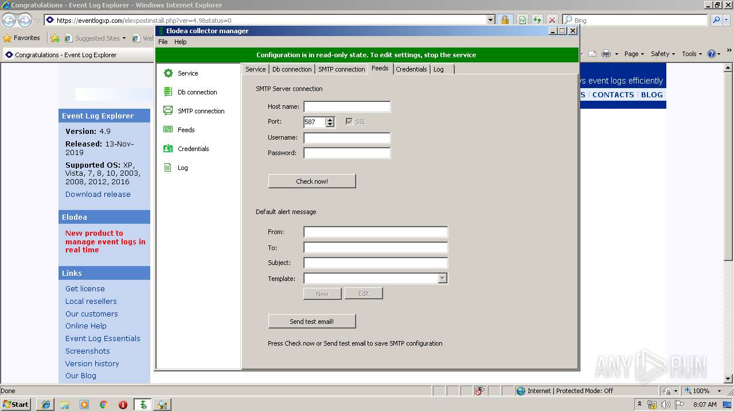Click the Windows Start button
The width and height of the screenshot is (734, 412).
click(15, 405)
